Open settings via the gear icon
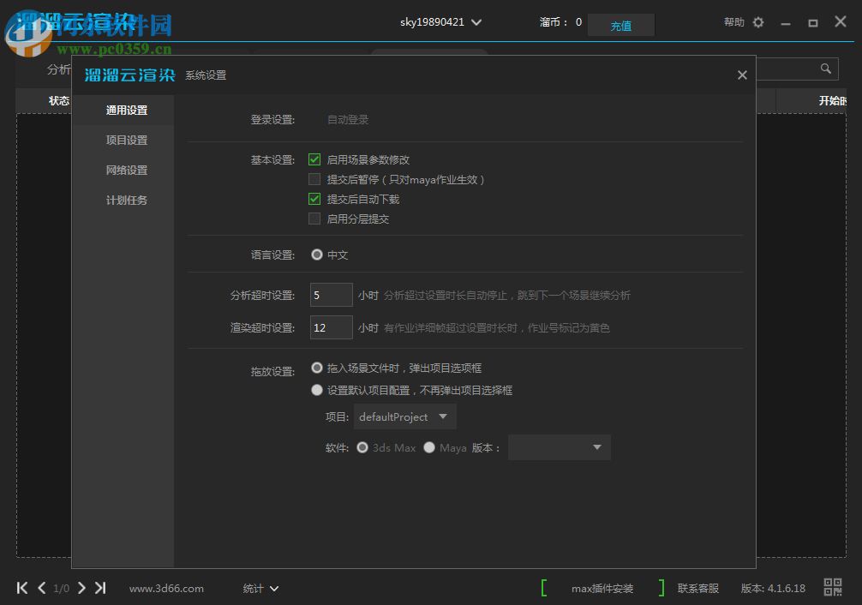Image resolution: width=862 pixels, height=605 pixels. click(x=757, y=22)
